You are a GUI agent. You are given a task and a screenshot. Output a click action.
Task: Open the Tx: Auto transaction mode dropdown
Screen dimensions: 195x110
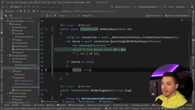(x=62, y=16)
